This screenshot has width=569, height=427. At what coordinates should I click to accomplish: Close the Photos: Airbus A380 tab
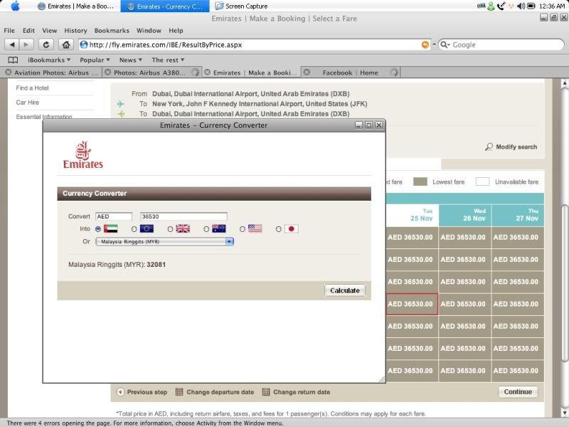(x=108, y=73)
